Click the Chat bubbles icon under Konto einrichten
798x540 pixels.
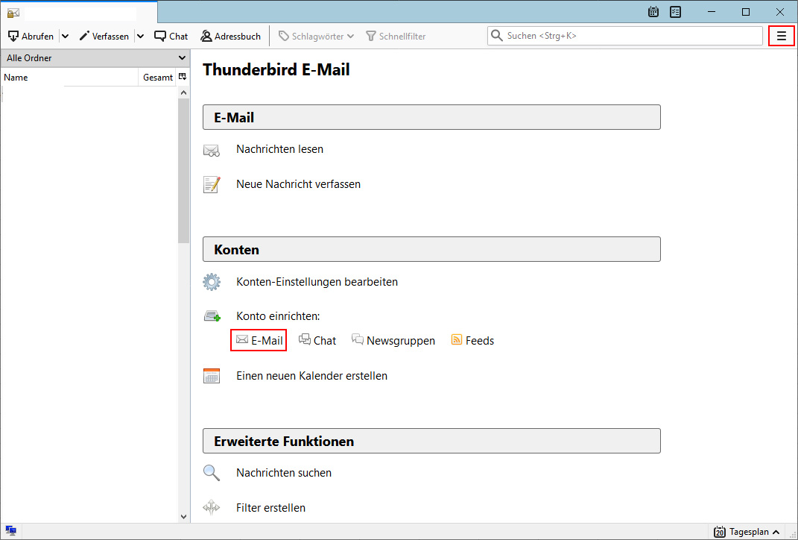click(304, 339)
